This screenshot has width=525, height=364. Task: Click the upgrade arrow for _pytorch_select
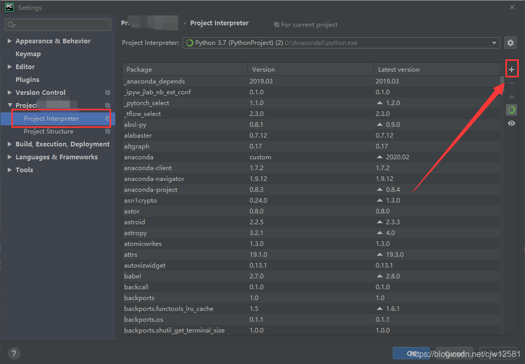[x=380, y=103]
